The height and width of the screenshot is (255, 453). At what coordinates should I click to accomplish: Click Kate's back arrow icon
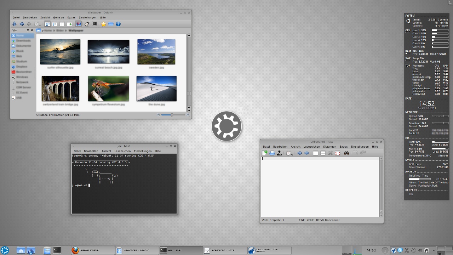click(299, 153)
